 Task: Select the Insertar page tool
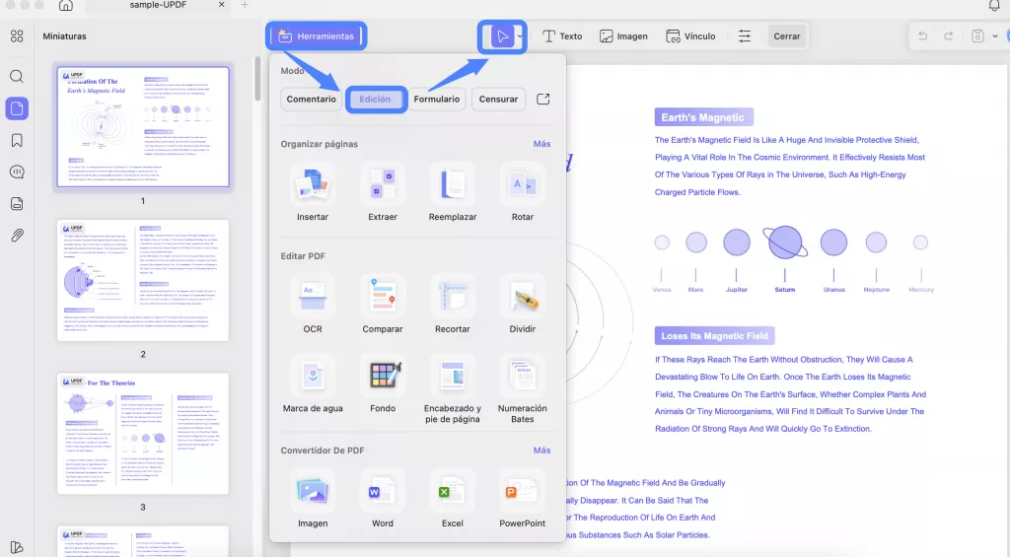(313, 192)
